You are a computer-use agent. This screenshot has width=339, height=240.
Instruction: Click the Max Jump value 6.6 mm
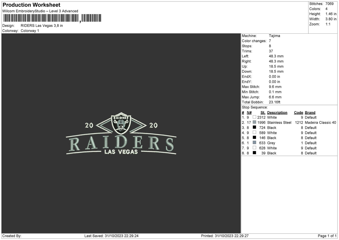coord(275,97)
